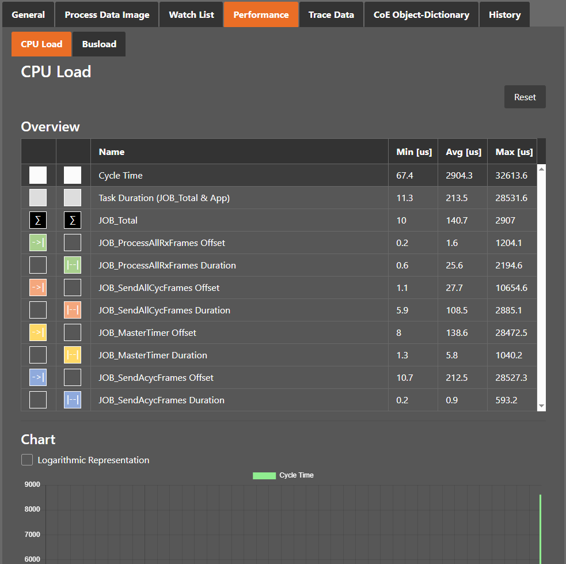Toggle second white box for Cycle Time

tap(73, 175)
